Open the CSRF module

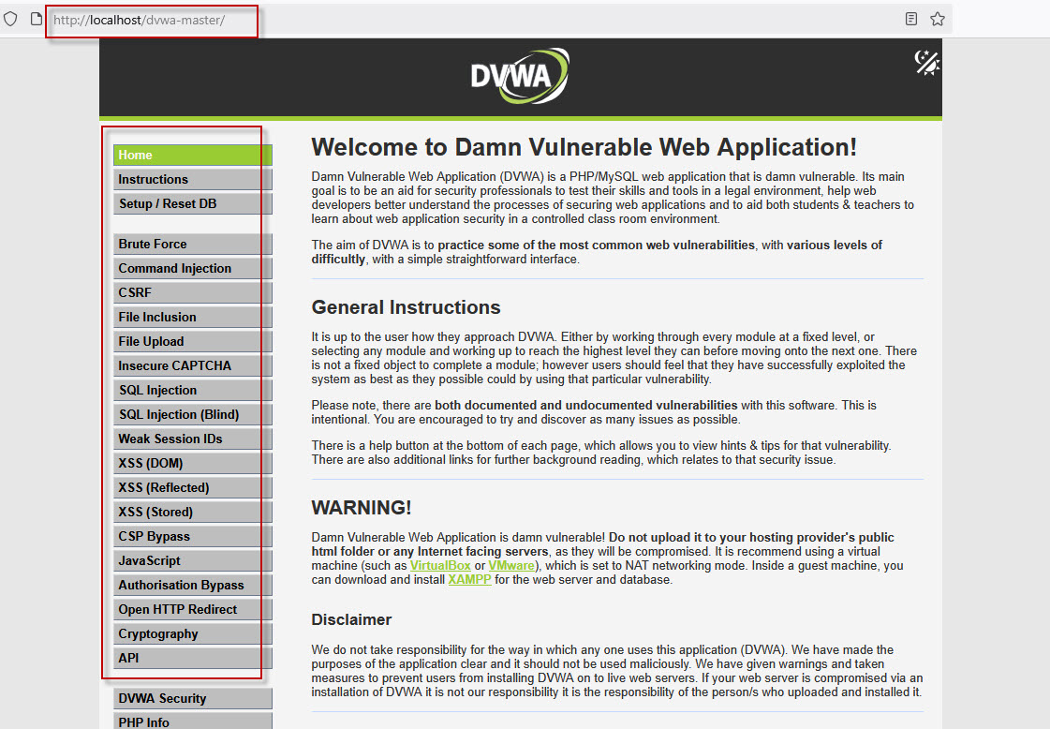coord(193,292)
